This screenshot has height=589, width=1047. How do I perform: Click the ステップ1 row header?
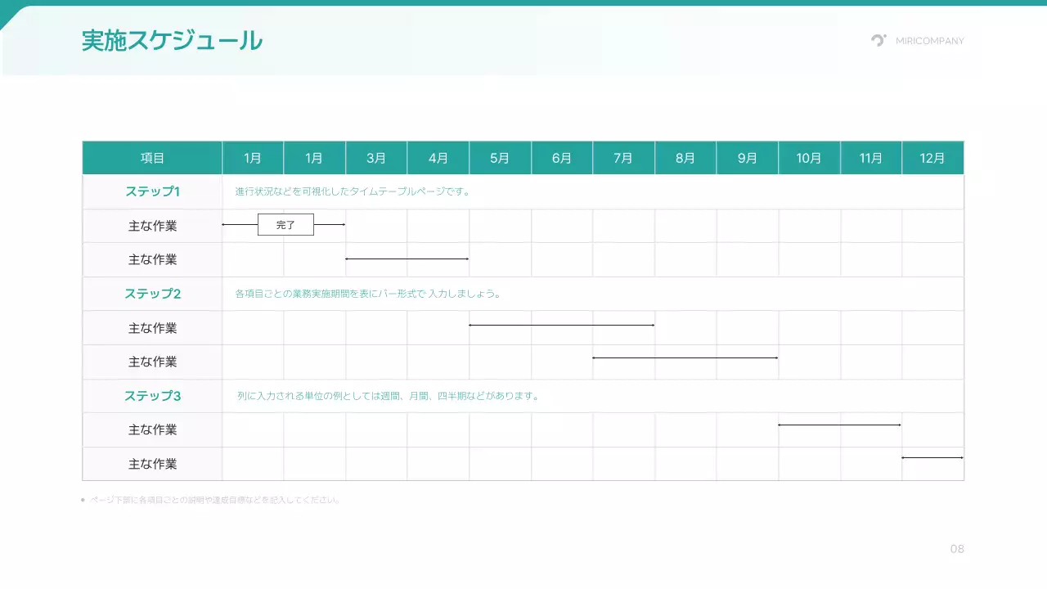coord(151,191)
